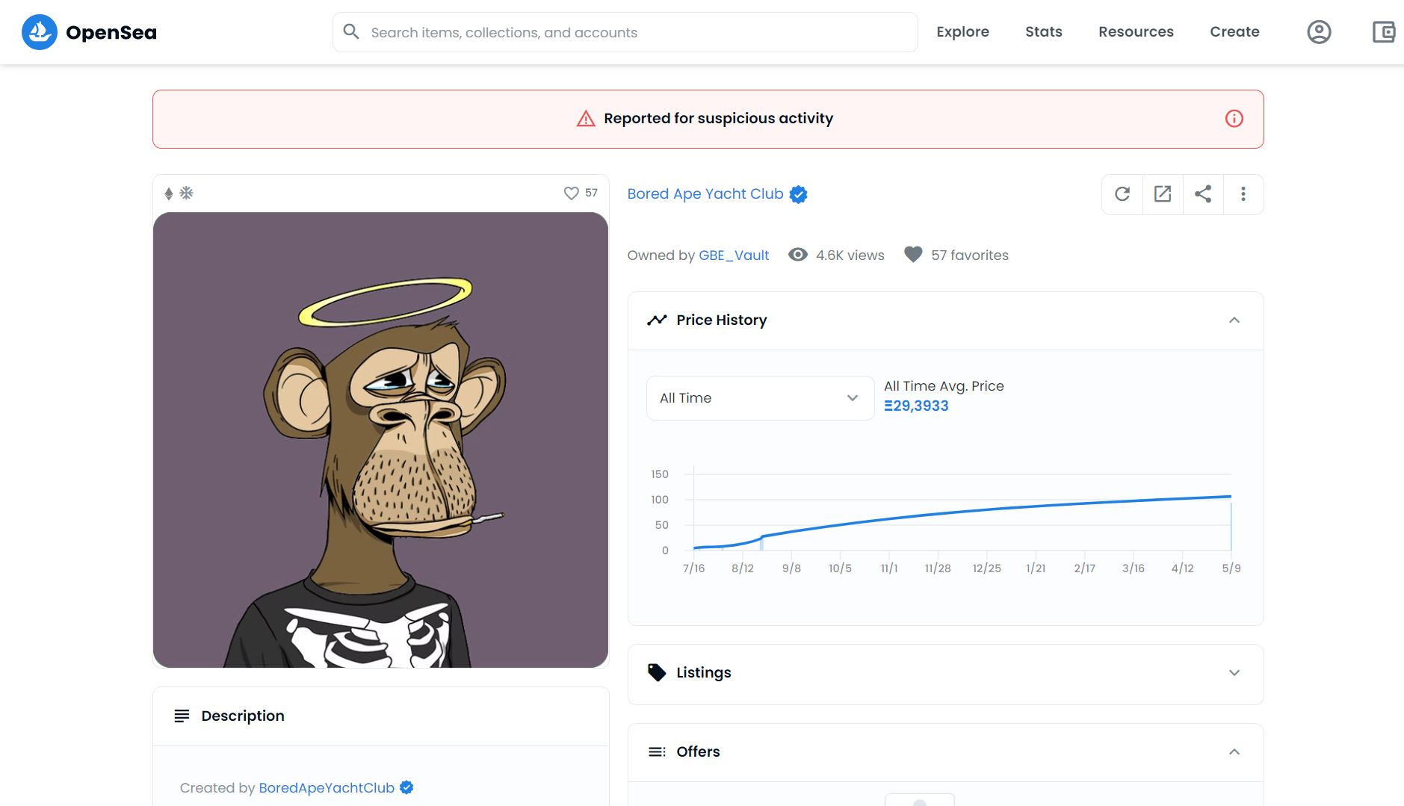Click the red warning triangle icon
The image size is (1404, 806).
(x=586, y=119)
